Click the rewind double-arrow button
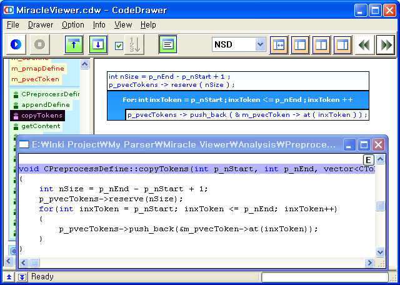The width and height of the screenshot is (400, 285). coord(364,45)
